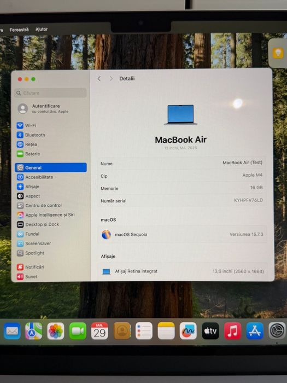Click the MacBook Air (Test) name field
287x383 pixels.
pyautogui.click(x=242, y=163)
